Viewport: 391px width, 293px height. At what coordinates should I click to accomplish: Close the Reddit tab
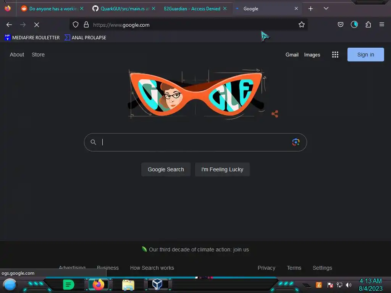pyautogui.click(x=82, y=8)
